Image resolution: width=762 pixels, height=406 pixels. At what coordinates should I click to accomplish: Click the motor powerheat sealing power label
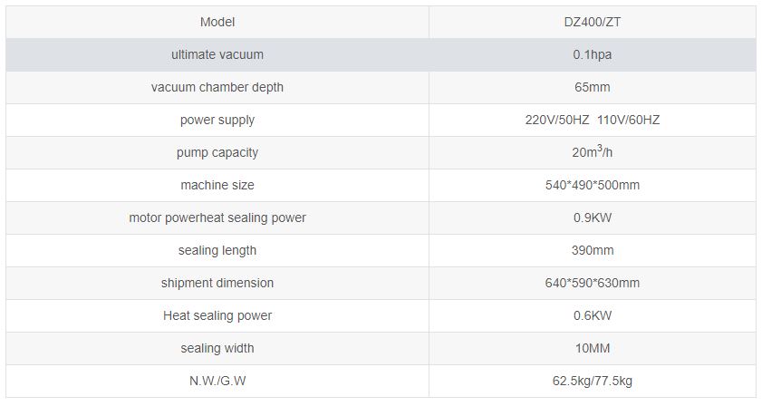pyautogui.click(x=217, y=217)
